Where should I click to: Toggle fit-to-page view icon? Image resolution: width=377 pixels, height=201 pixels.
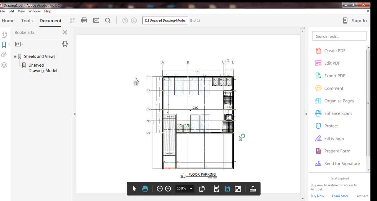[x=227, y=189]
